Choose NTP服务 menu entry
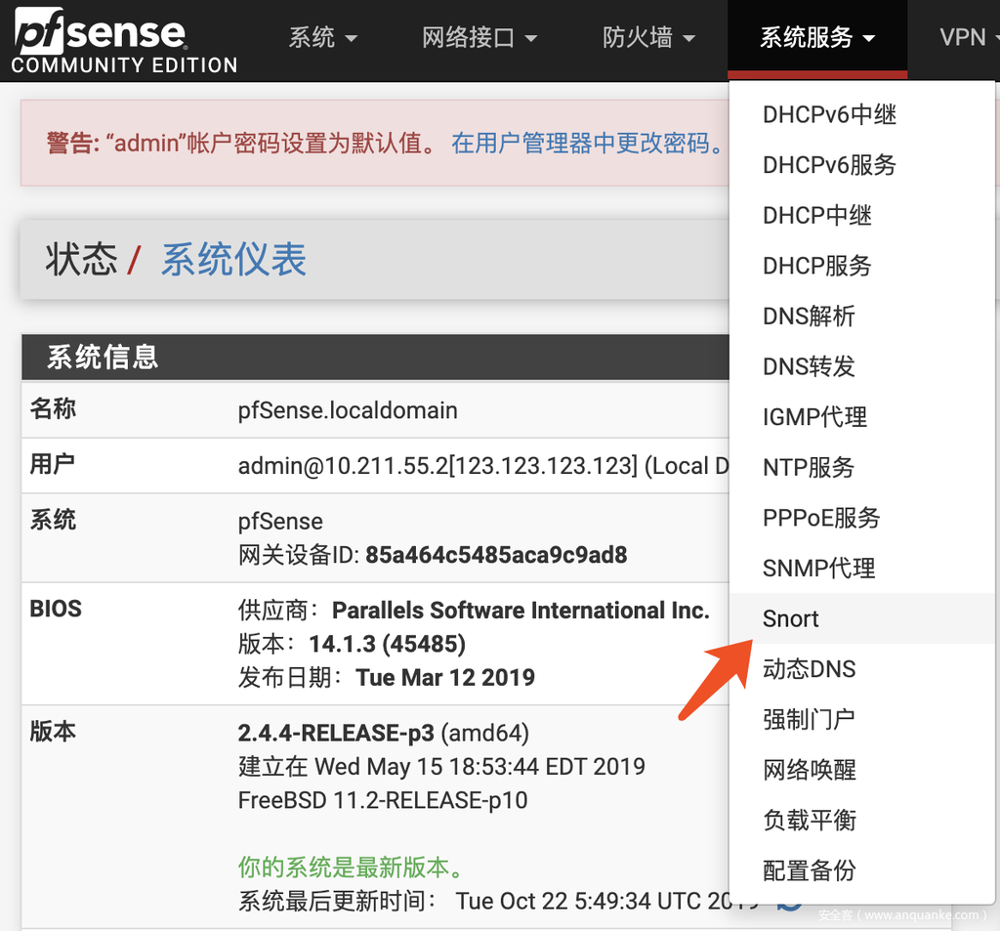The image size is (1000, 931). click(x=809, y=467)
